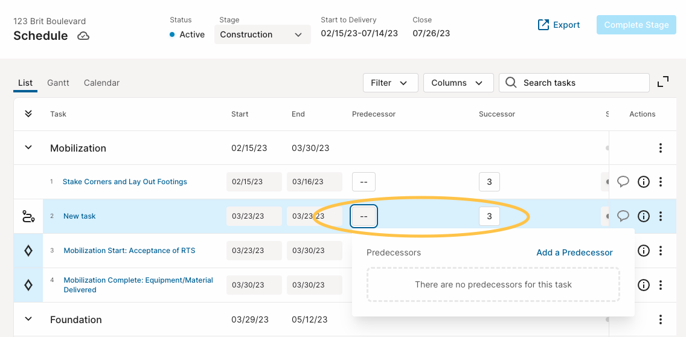Image resolution: width=686 pixels, height=337 pixels.
Task: Collapse all groups with double chevron
Action: [28, 114]
